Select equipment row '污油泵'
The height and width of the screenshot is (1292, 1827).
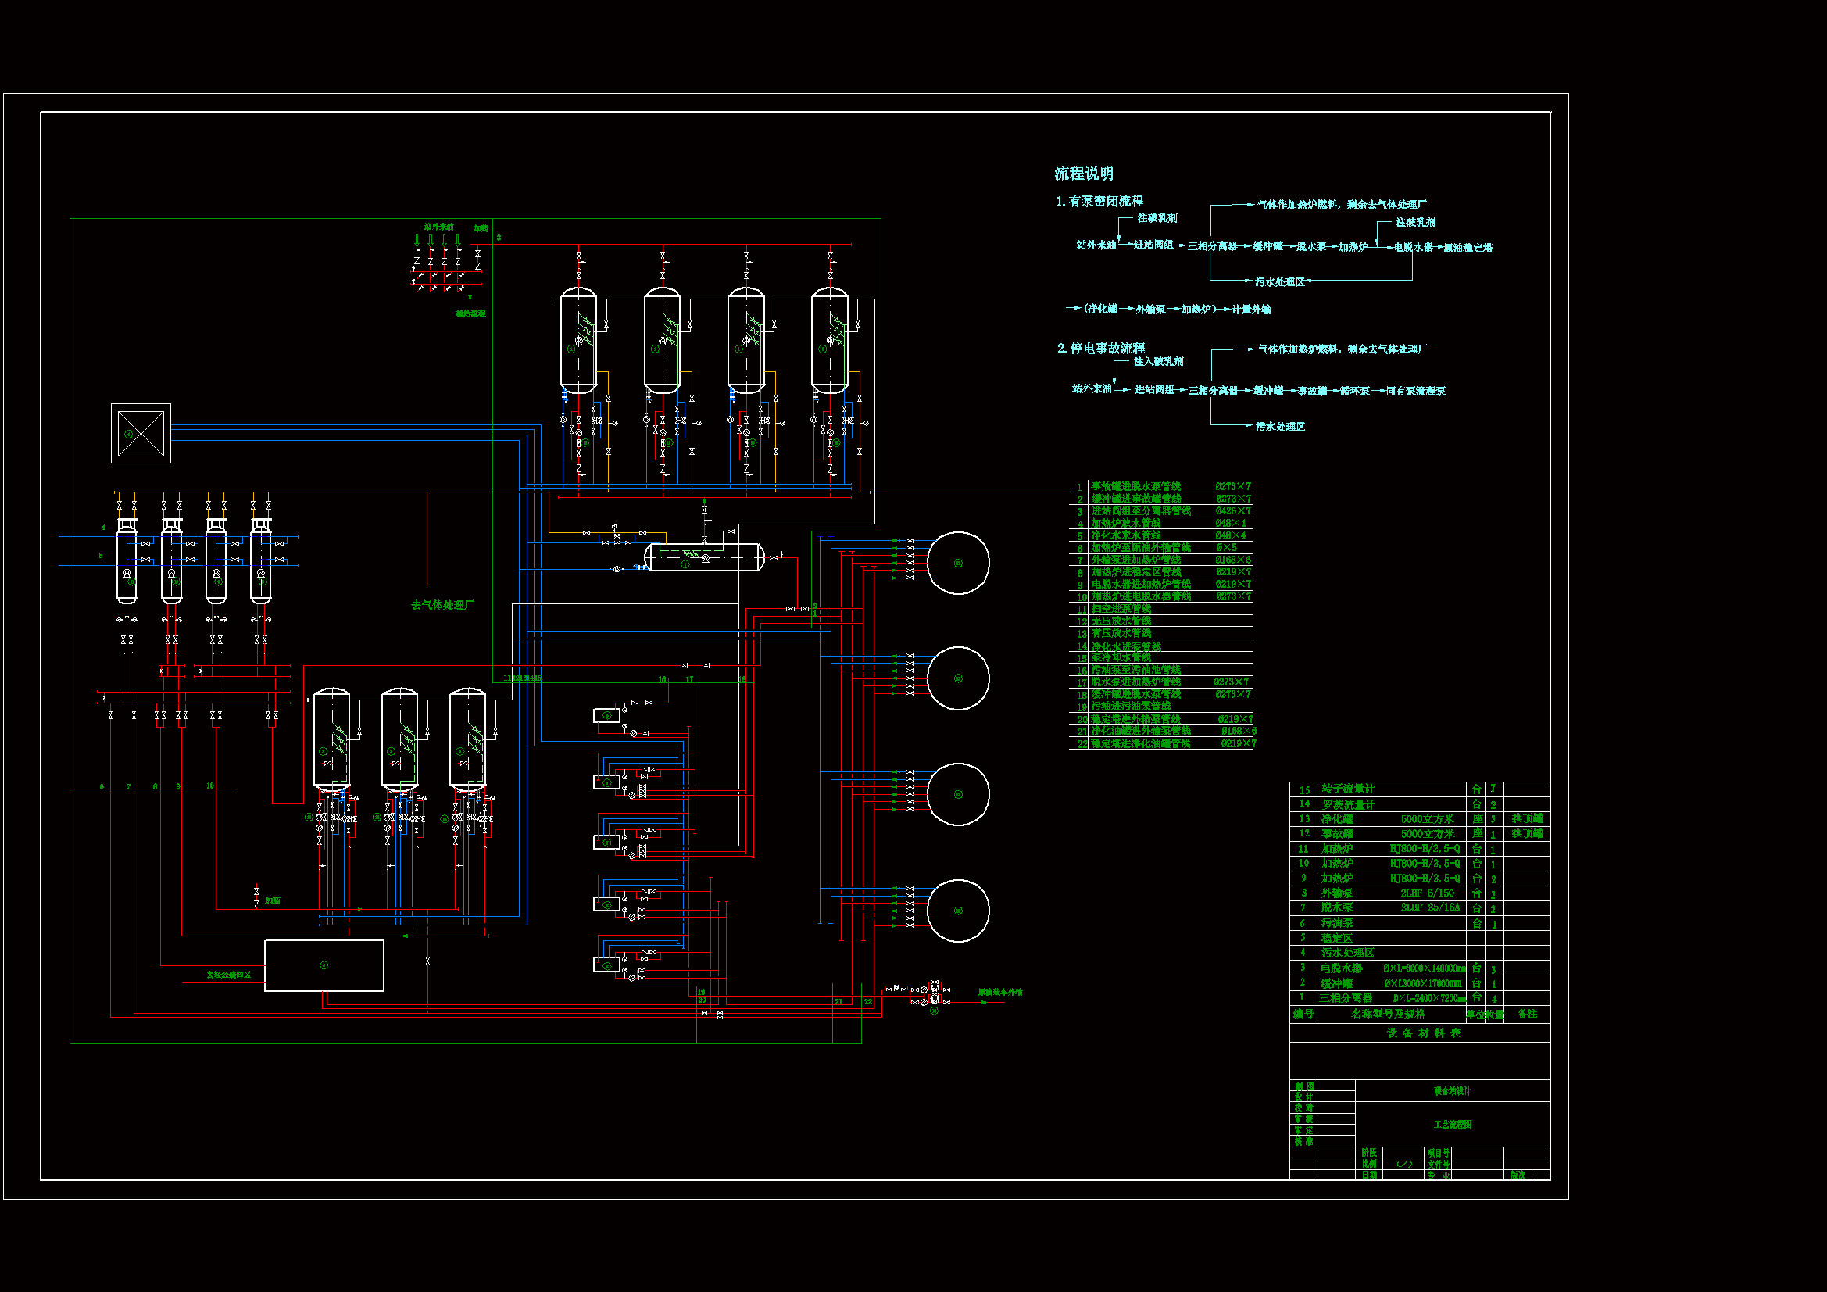pyautogui.click(x=1420, y=923)
